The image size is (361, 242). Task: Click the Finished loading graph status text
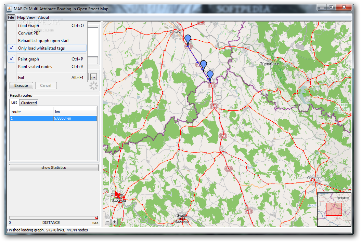(x=47, y=230)
